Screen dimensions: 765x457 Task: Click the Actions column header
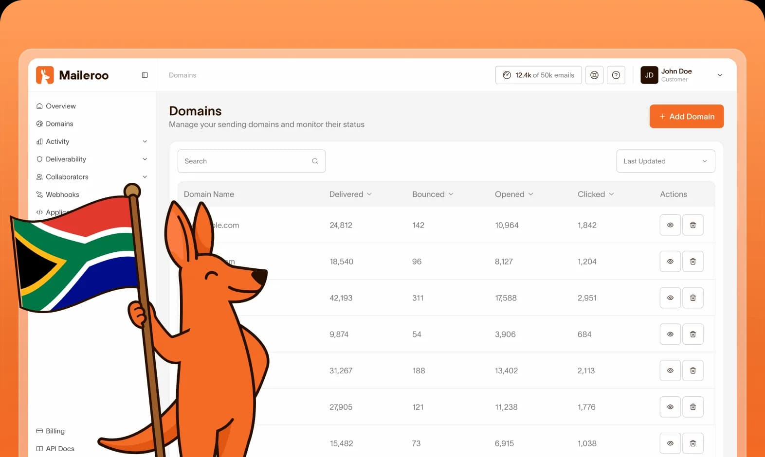pyautogui.click(x=674, y=194)
